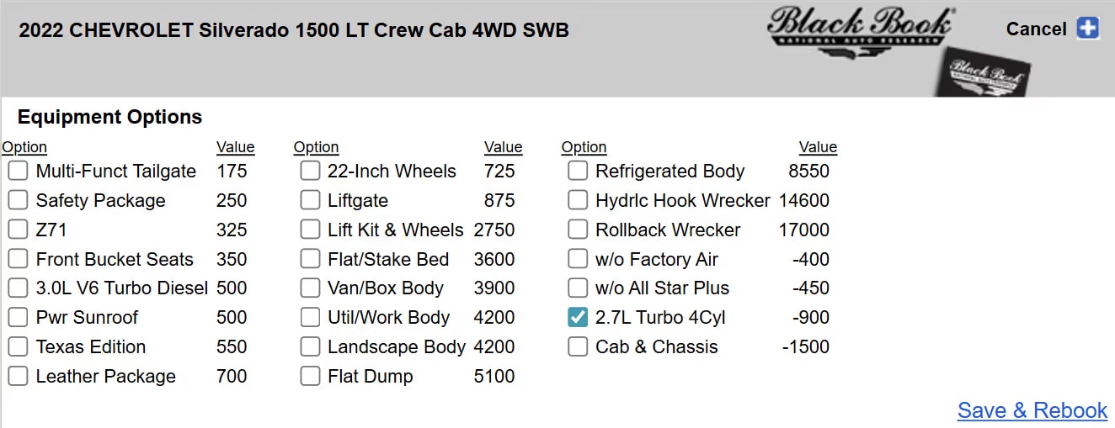The image size is (1115, 428).
Task: Tick the Flat Dump checkbox
Action: [x=311, y=377]
